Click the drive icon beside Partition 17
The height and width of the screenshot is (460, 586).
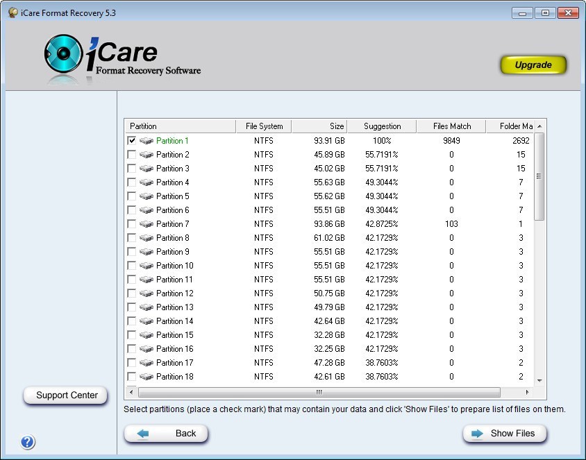146,363
